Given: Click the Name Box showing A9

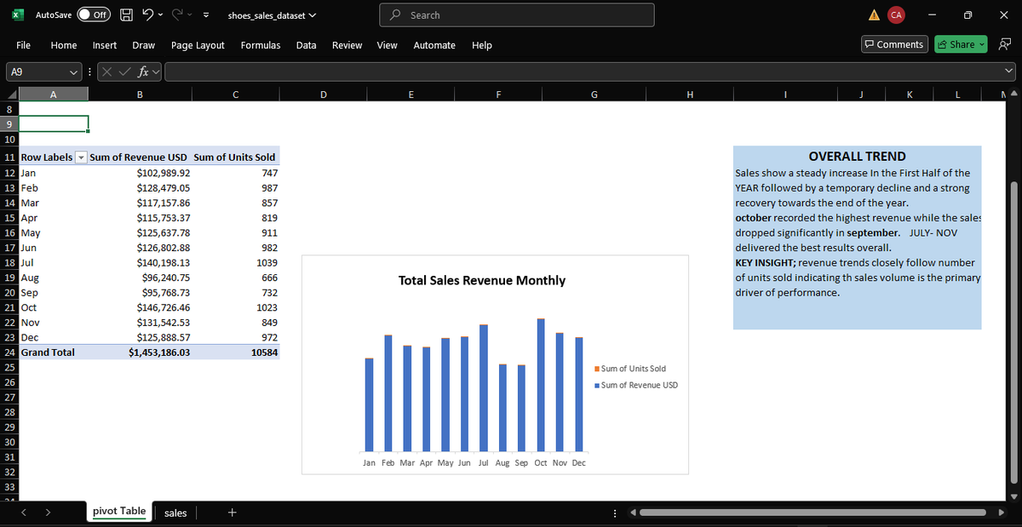Looking at the screenshot, I should [39, 72].
